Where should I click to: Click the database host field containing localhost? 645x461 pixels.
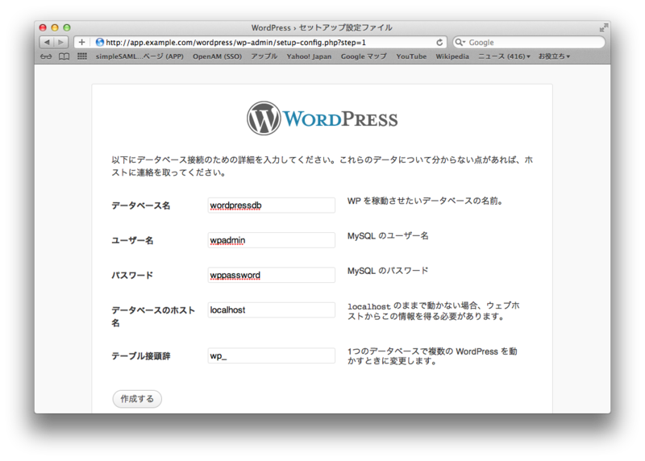(x=272, y=310)
